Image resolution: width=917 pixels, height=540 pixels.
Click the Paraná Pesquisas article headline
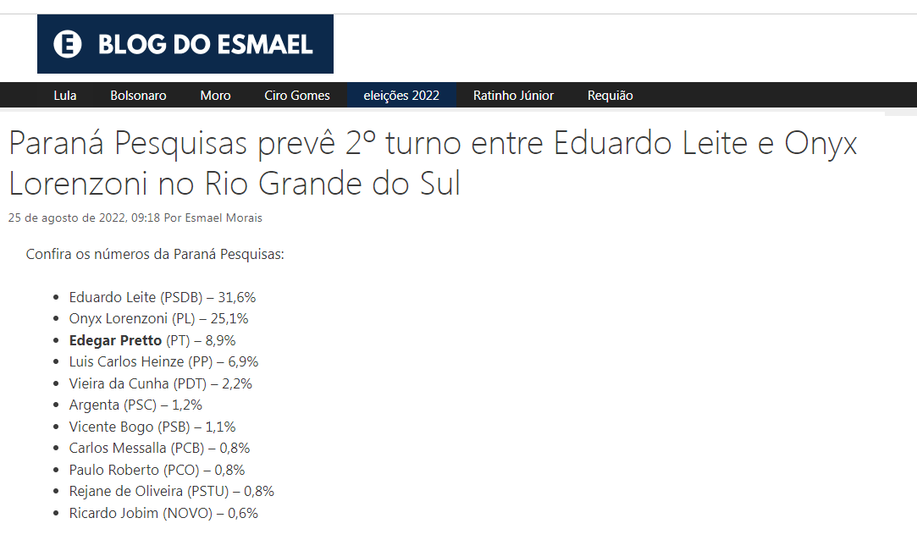[x=432, y=163]
